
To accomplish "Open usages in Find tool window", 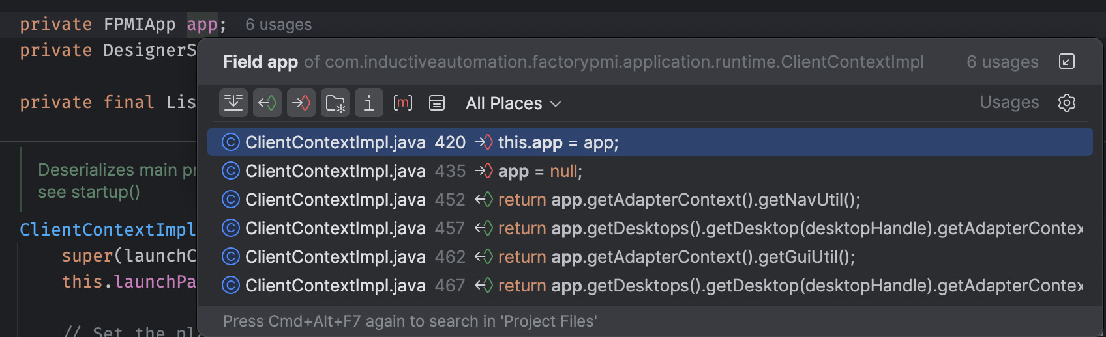I will click(x=1067, y=62).
